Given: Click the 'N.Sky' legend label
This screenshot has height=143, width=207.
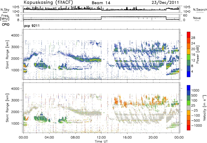Looking at the screenshot, I should click(x=5, y=10).
